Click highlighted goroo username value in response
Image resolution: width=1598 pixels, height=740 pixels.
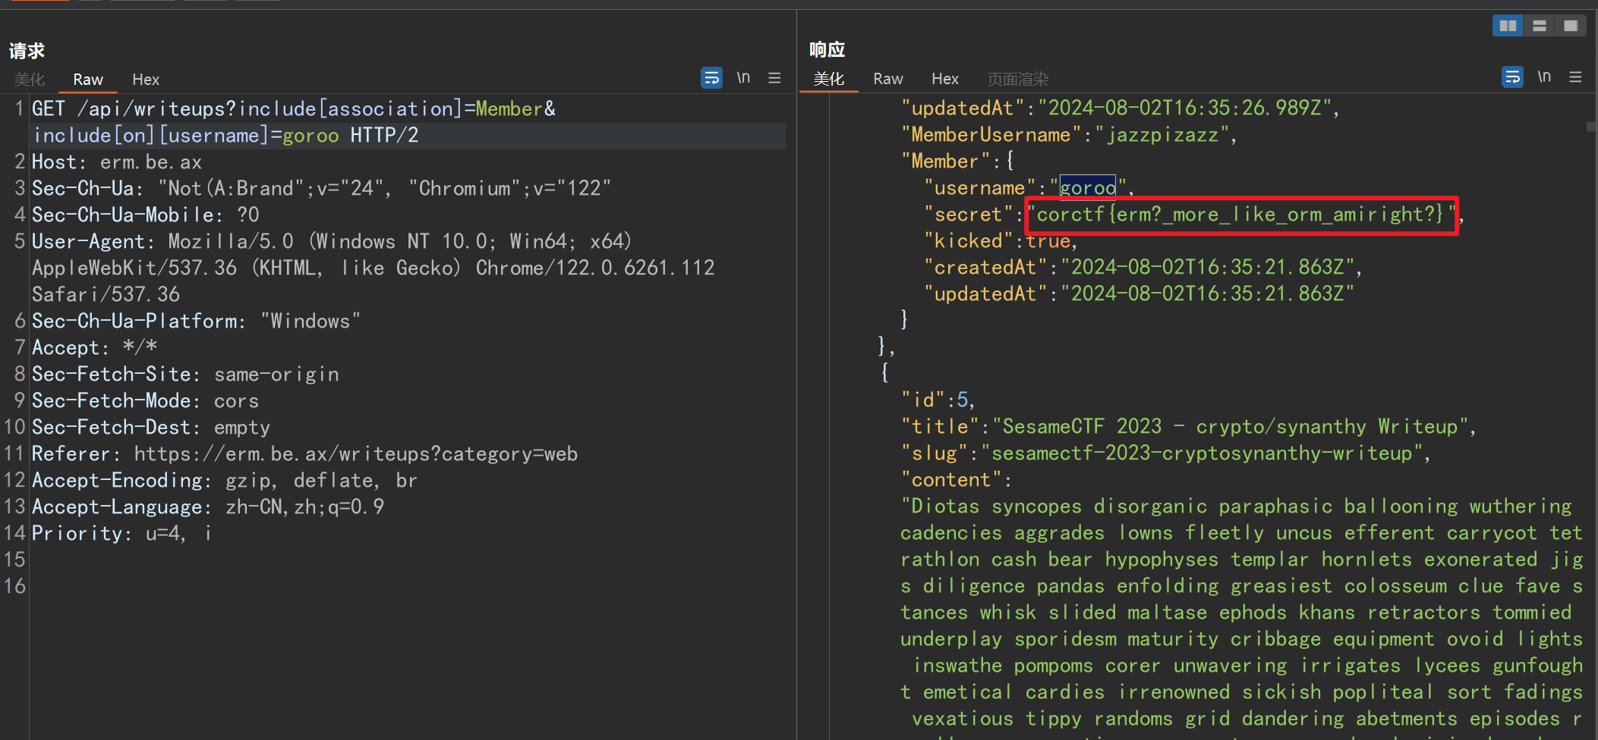[x=1088, y=187]
